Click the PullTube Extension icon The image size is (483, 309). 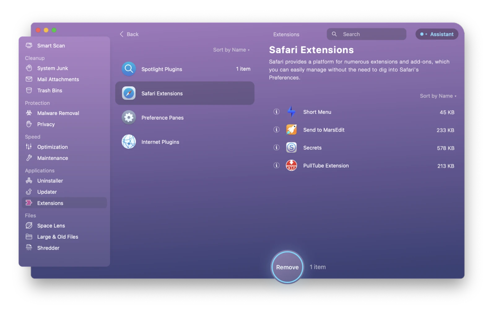[x=291, y=165]
